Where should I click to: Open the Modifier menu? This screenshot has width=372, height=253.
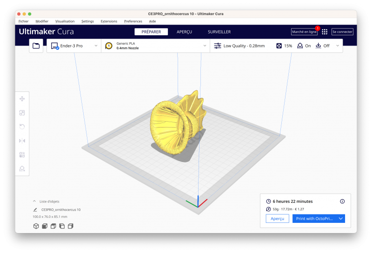click(x=42, y=21)
